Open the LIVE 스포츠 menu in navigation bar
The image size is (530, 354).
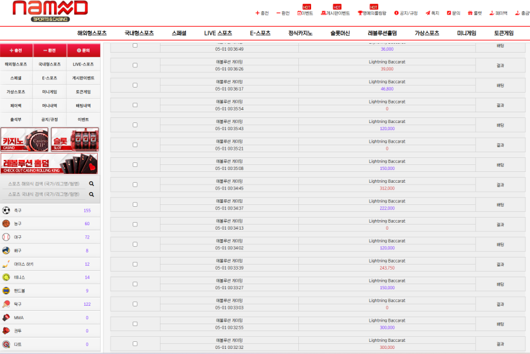(x=218, y=33)
